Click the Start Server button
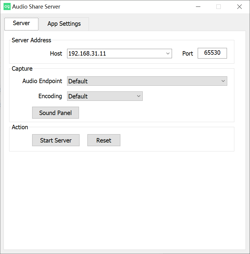This screenshot has width=250, height=254. (56, 140)
